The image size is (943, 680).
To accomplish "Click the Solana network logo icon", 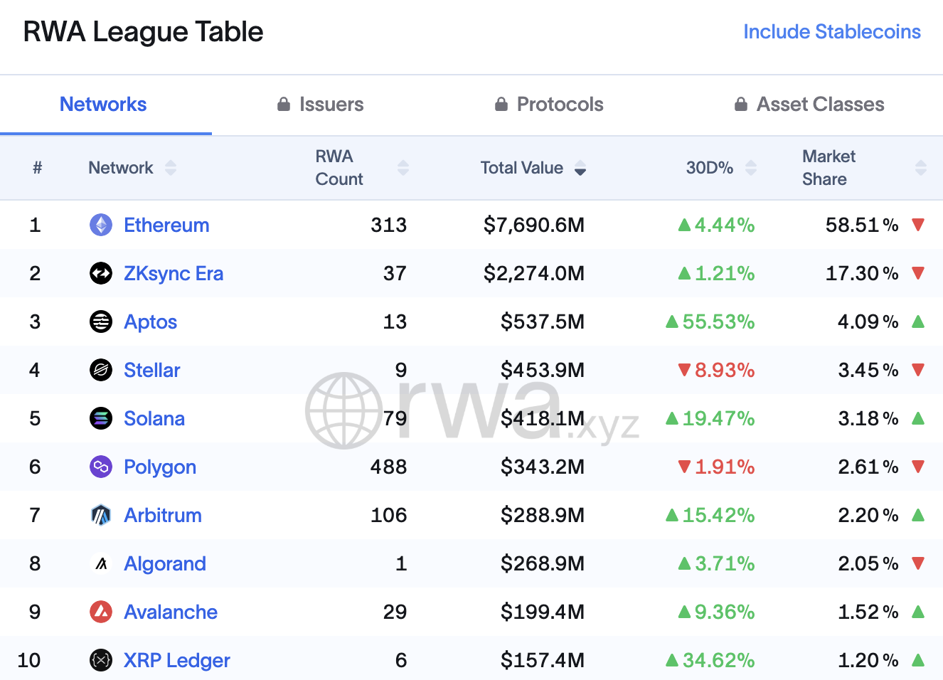I will [x=101, y=419].
